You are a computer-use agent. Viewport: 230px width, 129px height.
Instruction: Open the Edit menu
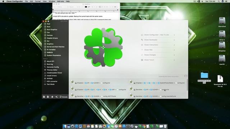tap(31, 1)
